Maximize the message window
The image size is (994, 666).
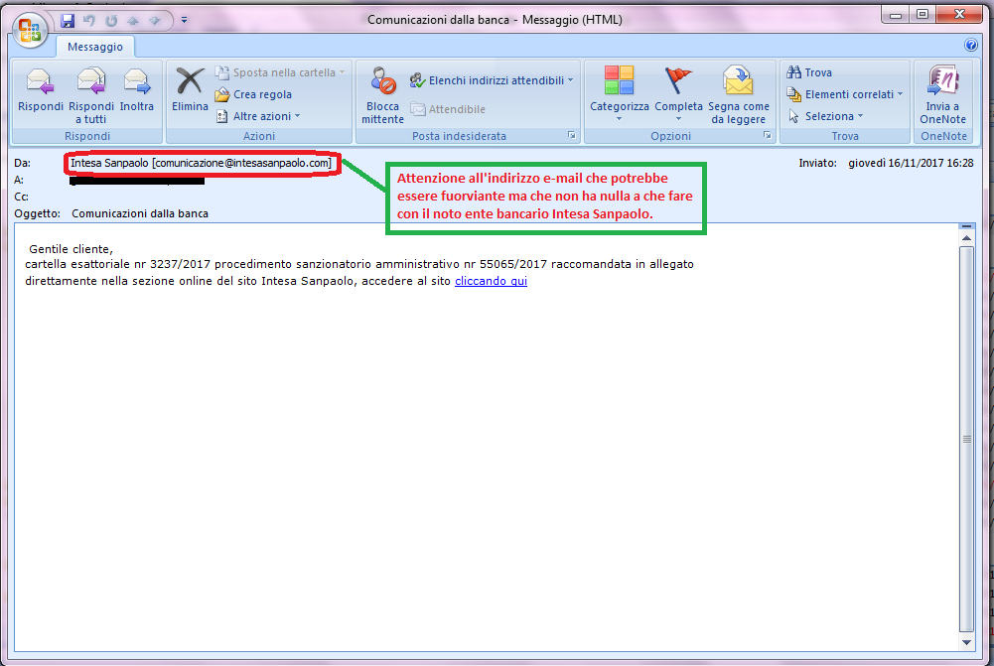[923, 15]
